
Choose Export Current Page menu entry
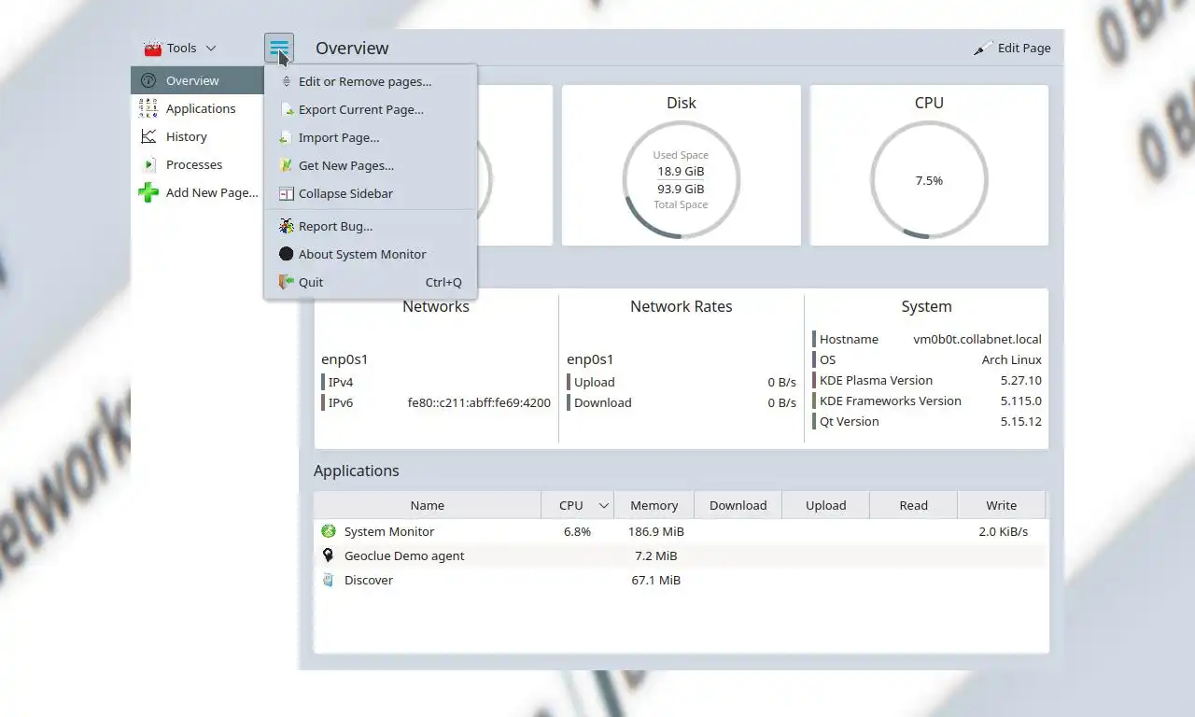[371, 109]
